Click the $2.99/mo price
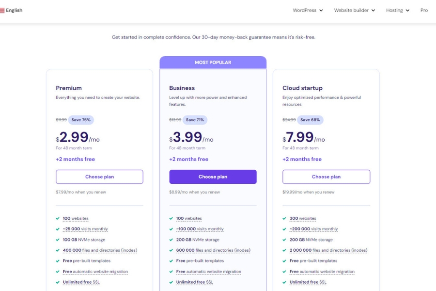 coord(78,137)
